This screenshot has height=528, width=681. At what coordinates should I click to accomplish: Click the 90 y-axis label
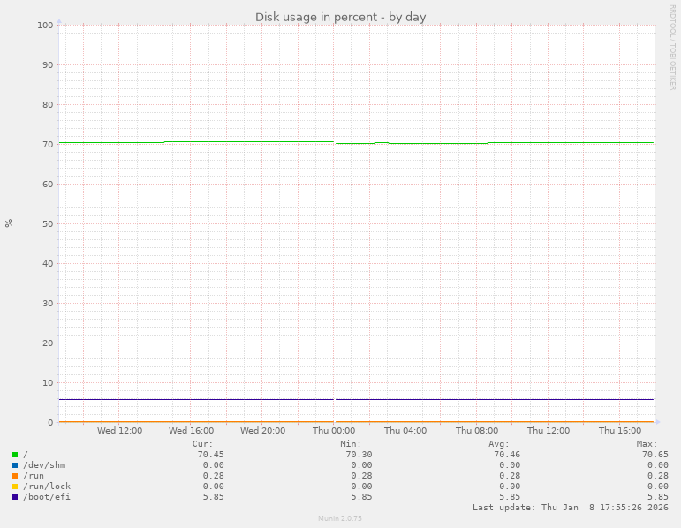pos(48,64)
